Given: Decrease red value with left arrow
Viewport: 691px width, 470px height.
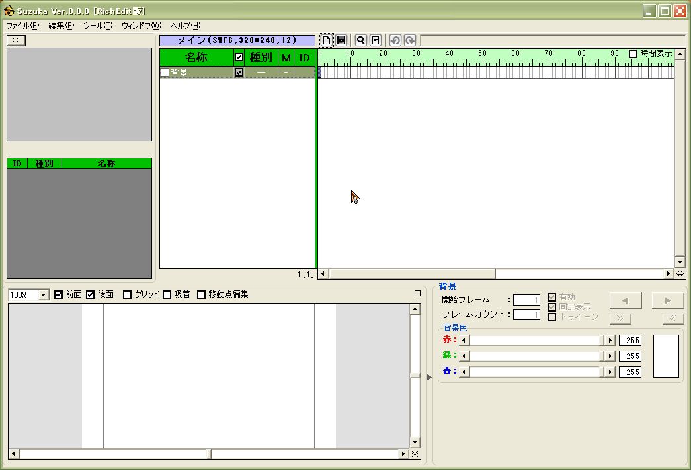Looking at the screenshot, I should pyautogui.click(x=464, y=340).
